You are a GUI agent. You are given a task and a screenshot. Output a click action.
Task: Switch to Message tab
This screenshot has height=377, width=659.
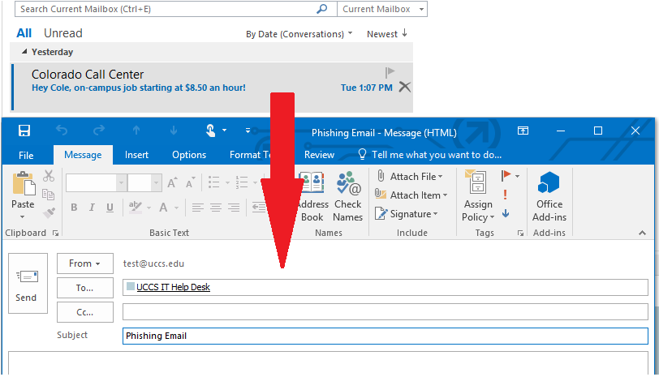point(83,155)
